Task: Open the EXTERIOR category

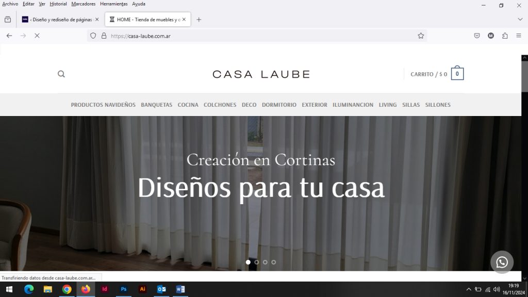Action: [x=314, y=105]
